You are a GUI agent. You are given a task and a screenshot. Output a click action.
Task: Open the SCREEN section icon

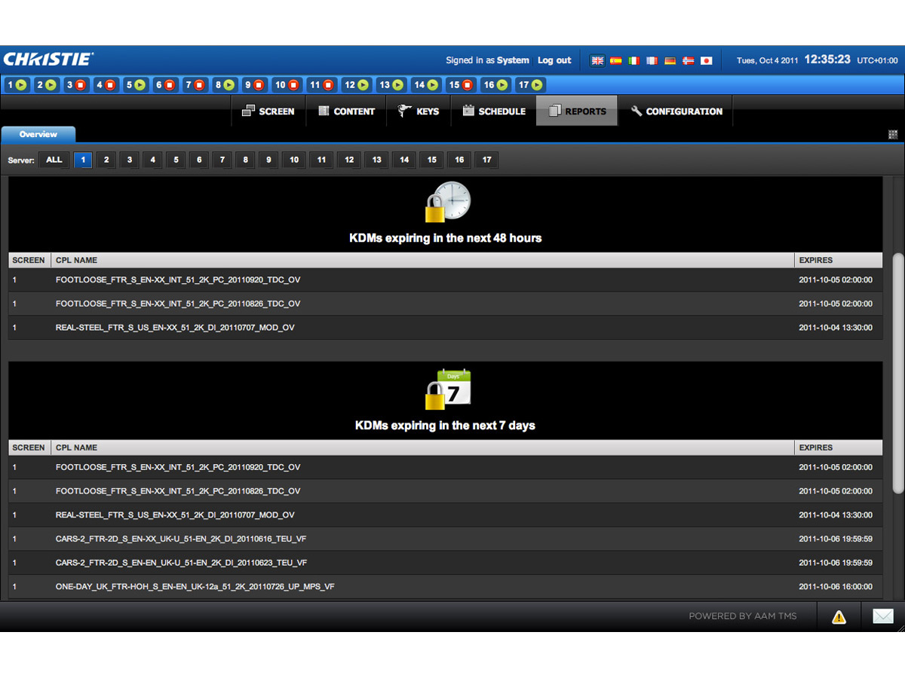point(249,110)
